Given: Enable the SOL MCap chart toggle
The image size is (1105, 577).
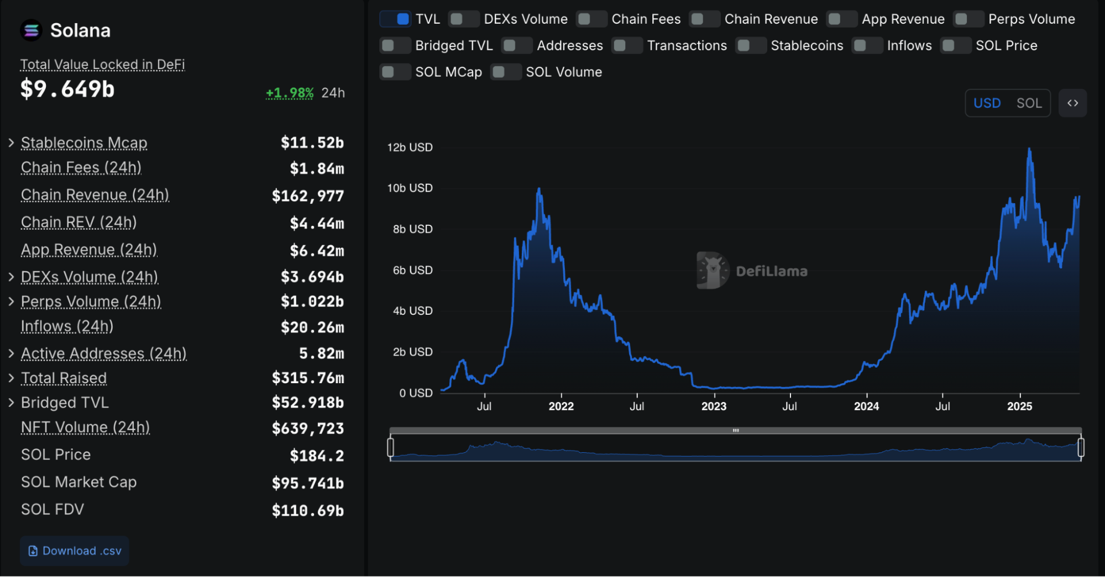Looking at the screenshot, I should (395, 72).
